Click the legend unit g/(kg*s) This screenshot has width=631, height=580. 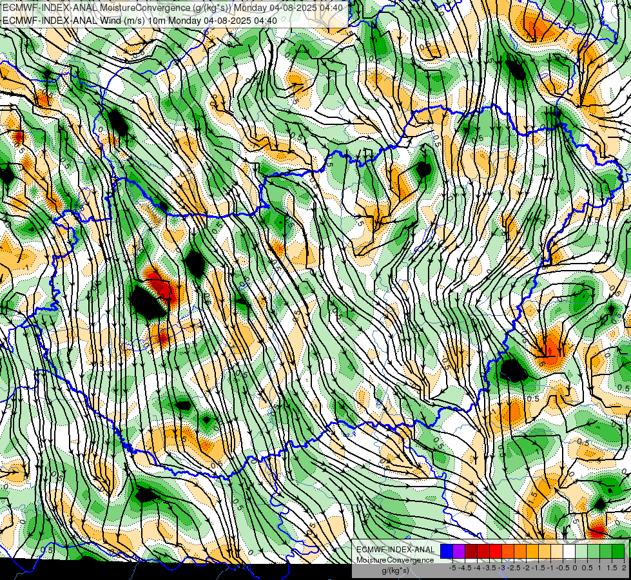[395, 571]
